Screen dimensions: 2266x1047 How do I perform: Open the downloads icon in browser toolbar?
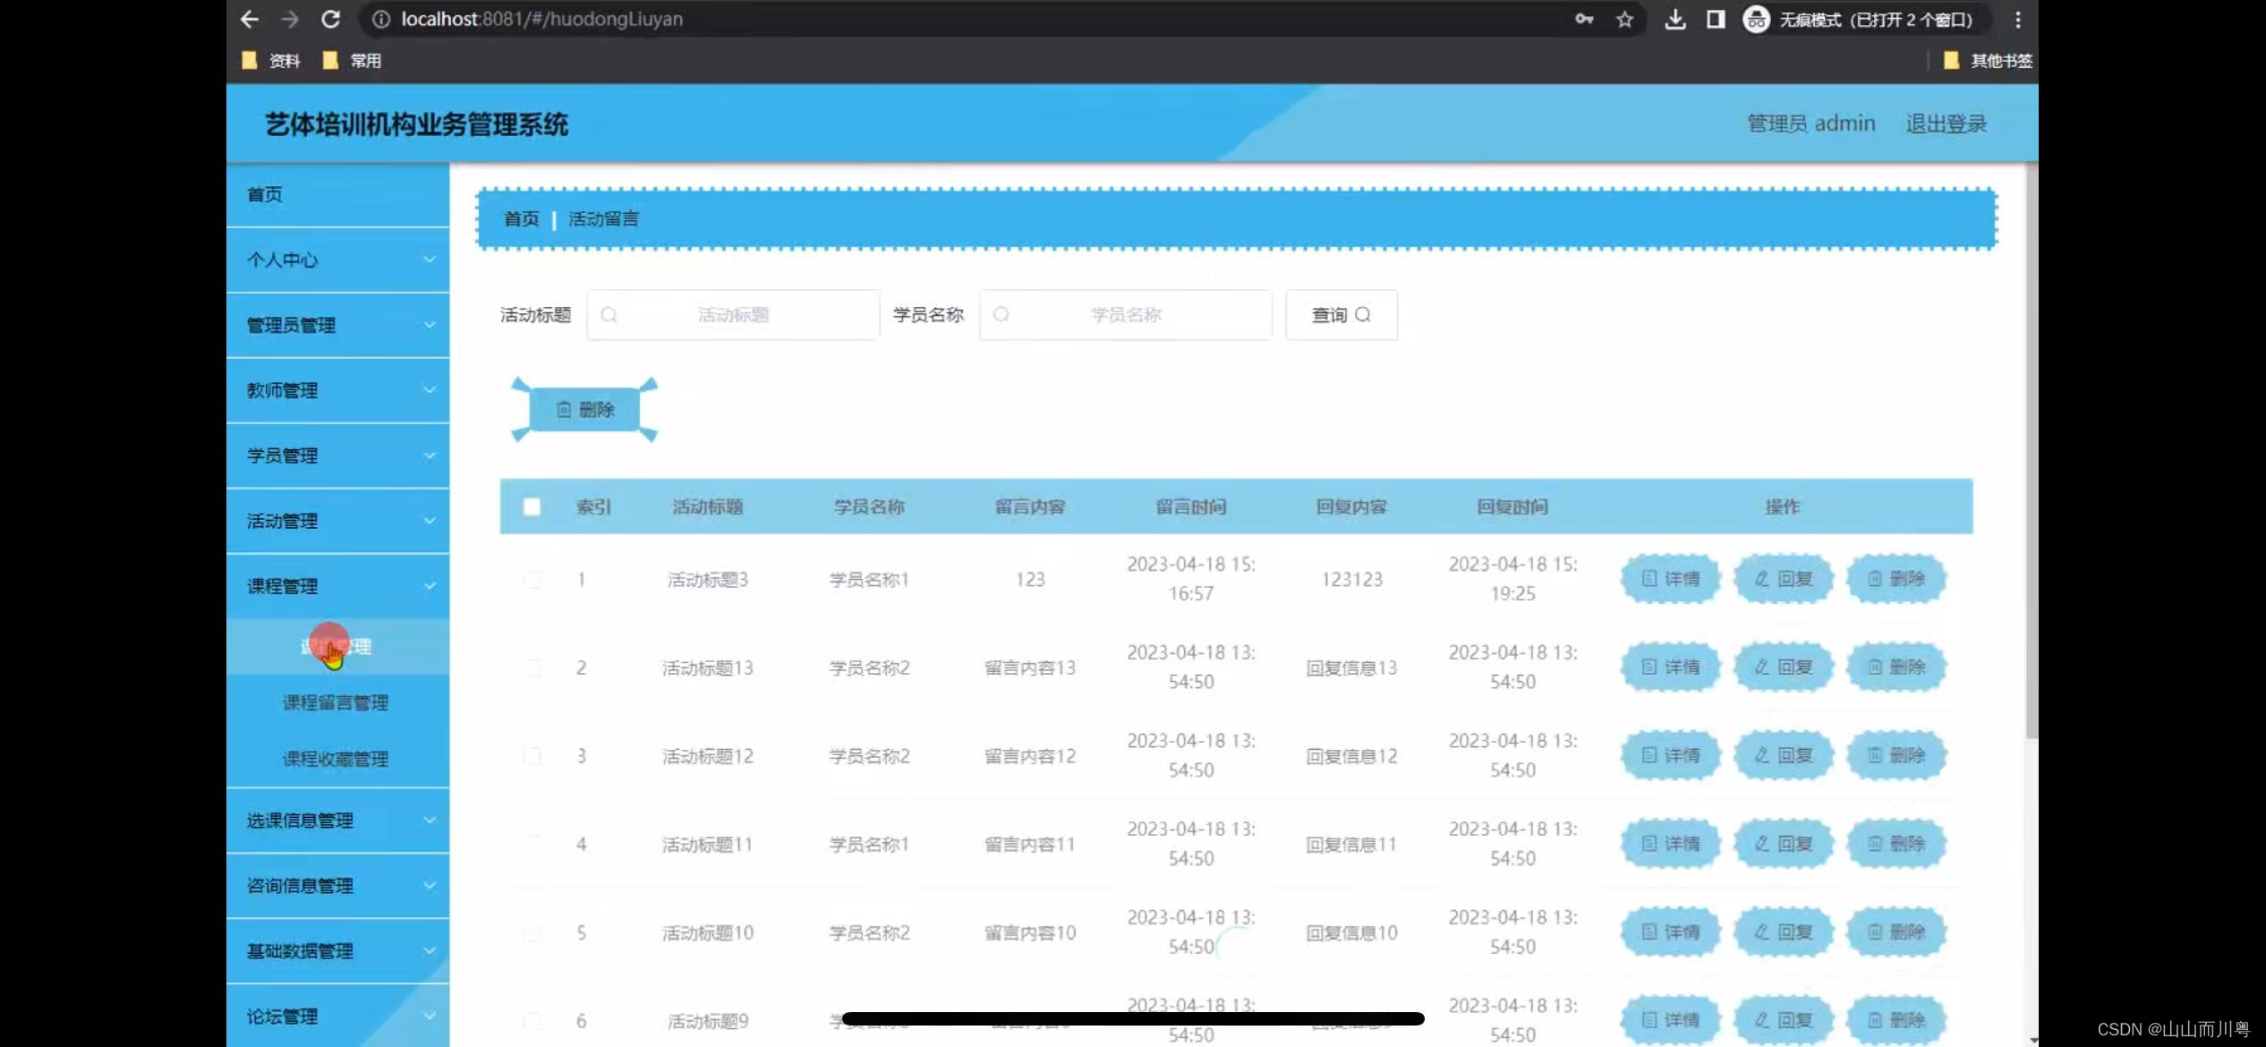click(x=1675, y=19)
